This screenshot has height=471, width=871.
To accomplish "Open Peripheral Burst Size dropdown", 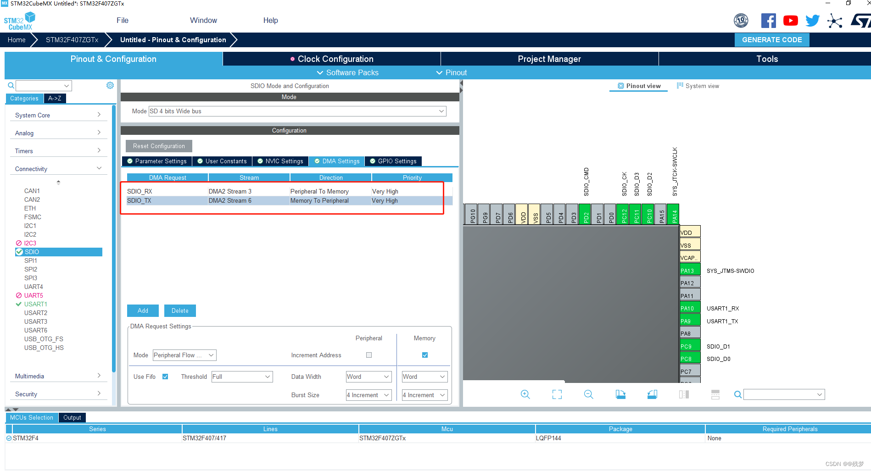I will pyautogui.click(x=368, y=395).
